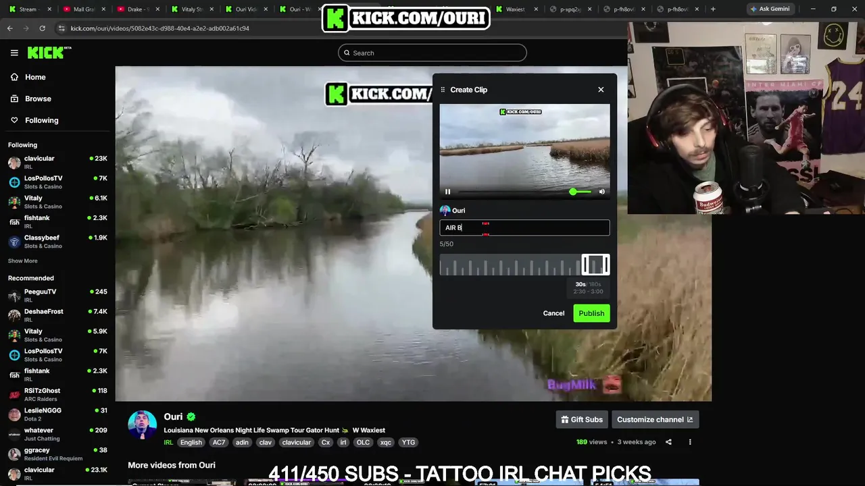Click the Ouri channel avatar below video
865x486 pixels.
142,425
